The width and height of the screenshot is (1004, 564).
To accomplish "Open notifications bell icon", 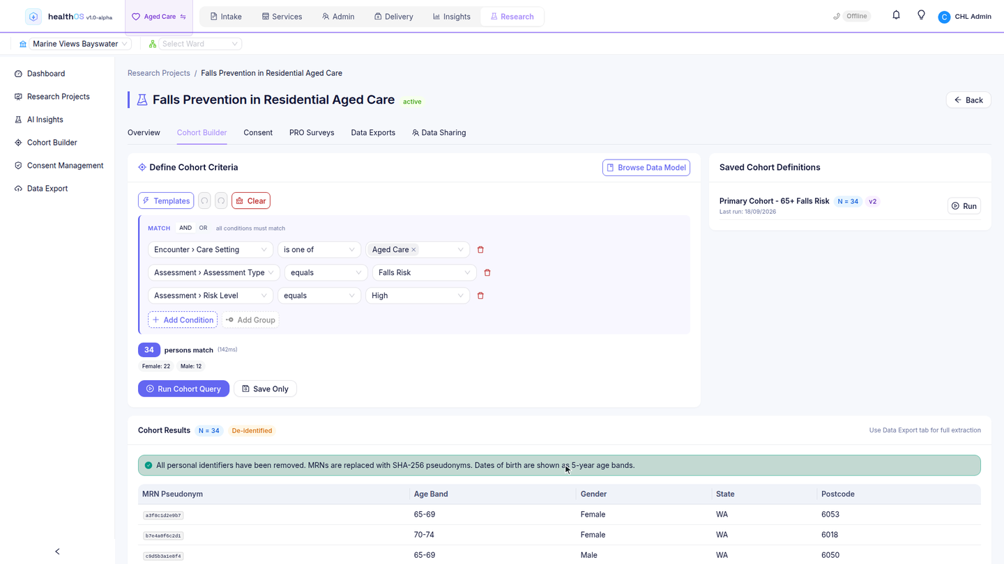I will (896, 15).
